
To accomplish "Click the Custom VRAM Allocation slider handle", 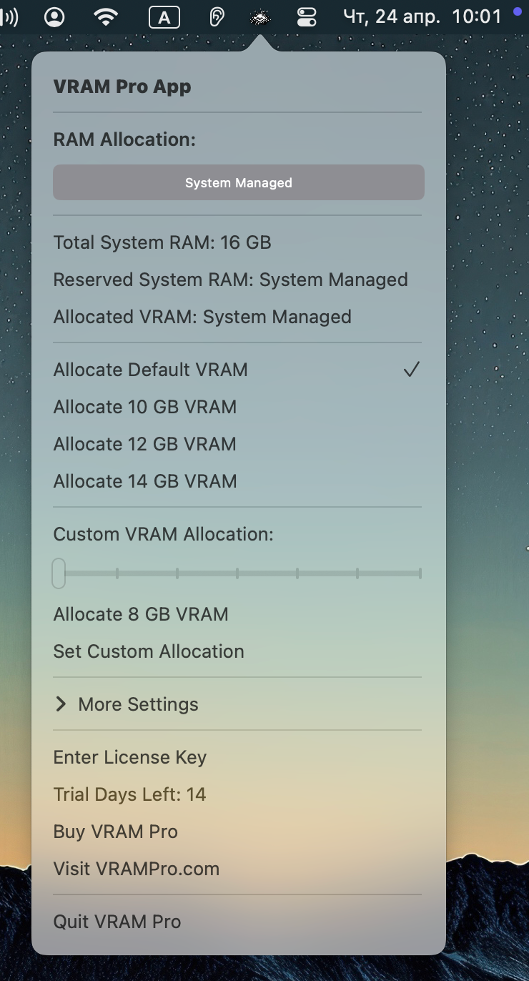I will (59, 573).
